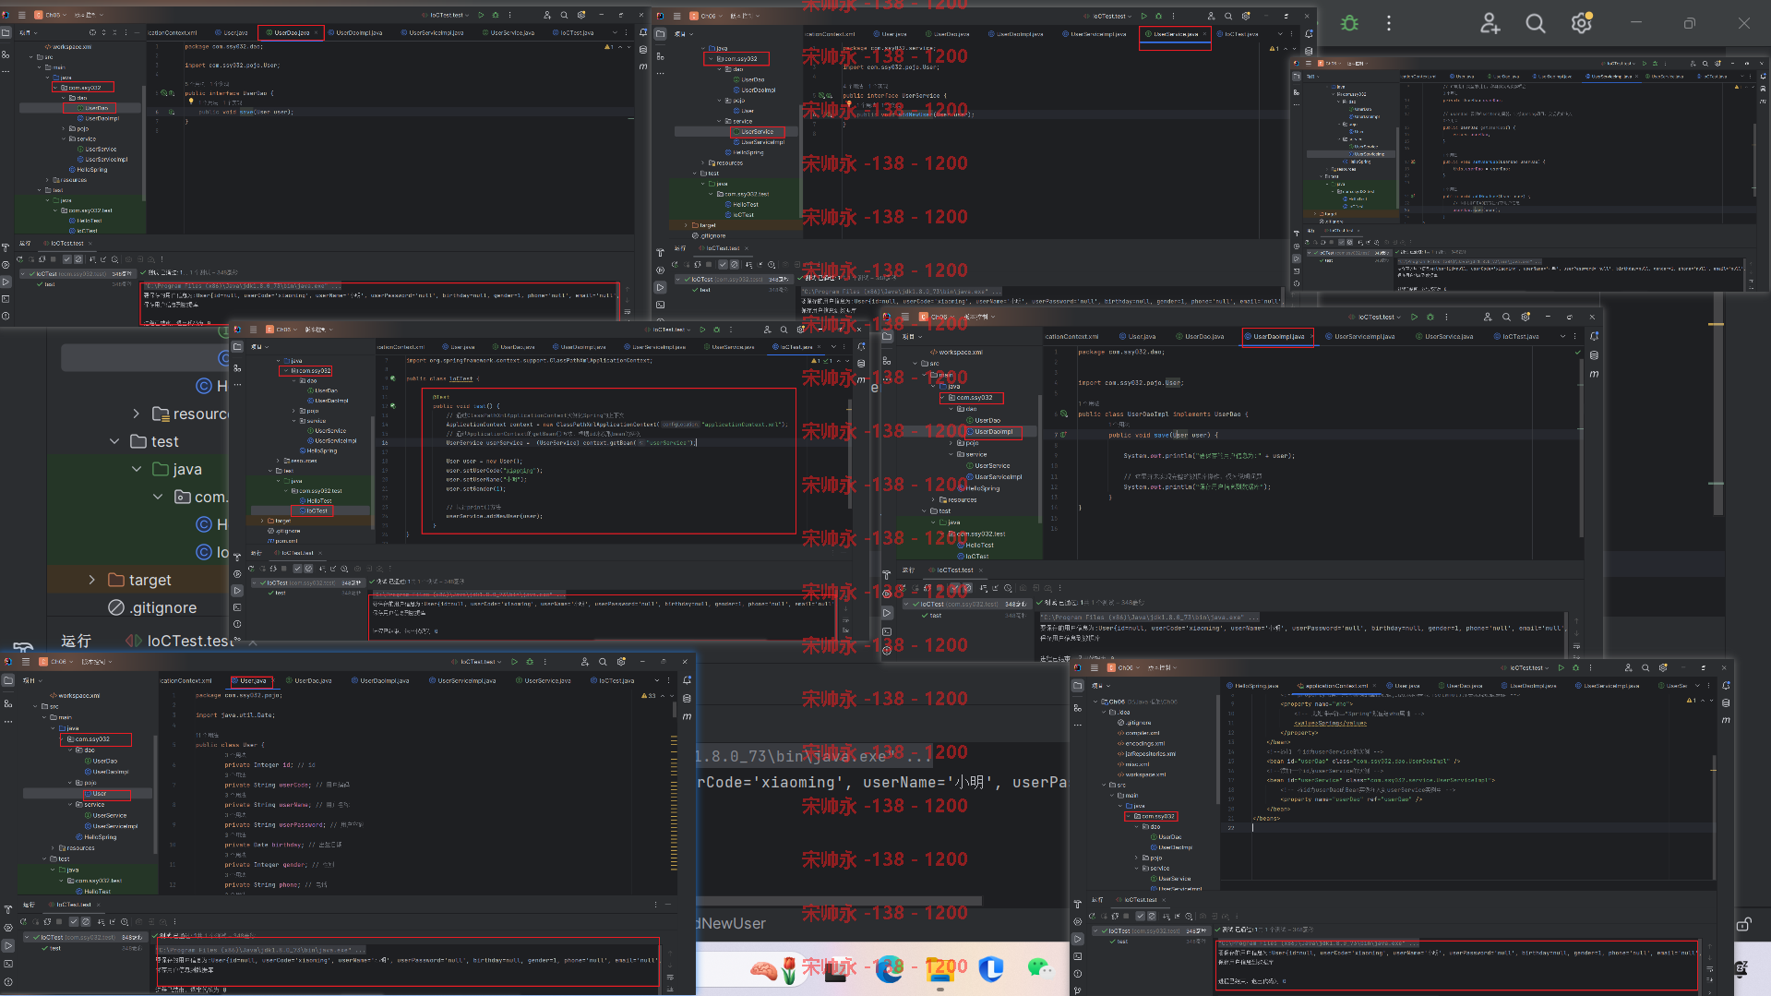Open Database tool in UserDaoImpl.java code window
Viewport: 1771px width, 996px height.
[x=1594, y=355]
